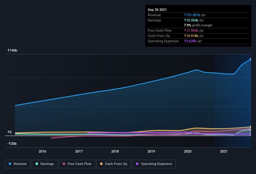Click the Cash From Op label in tooltip

(159, 36)
